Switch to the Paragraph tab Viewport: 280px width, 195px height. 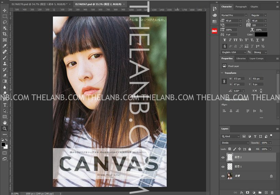click(241, 6)
